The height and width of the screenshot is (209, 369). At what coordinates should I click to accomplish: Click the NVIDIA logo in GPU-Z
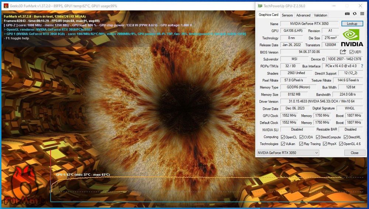tap(352, 38)
